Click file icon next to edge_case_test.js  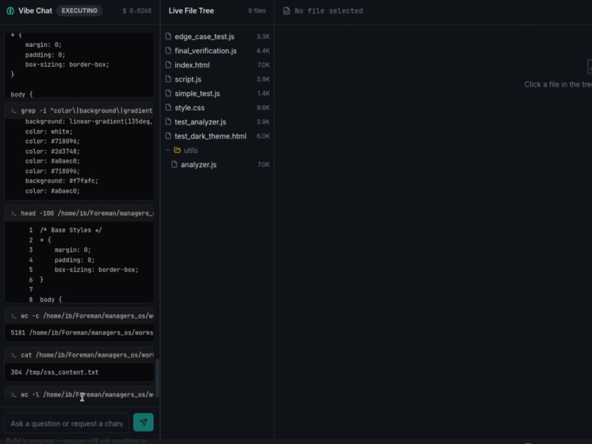click(x=168, y=36)
